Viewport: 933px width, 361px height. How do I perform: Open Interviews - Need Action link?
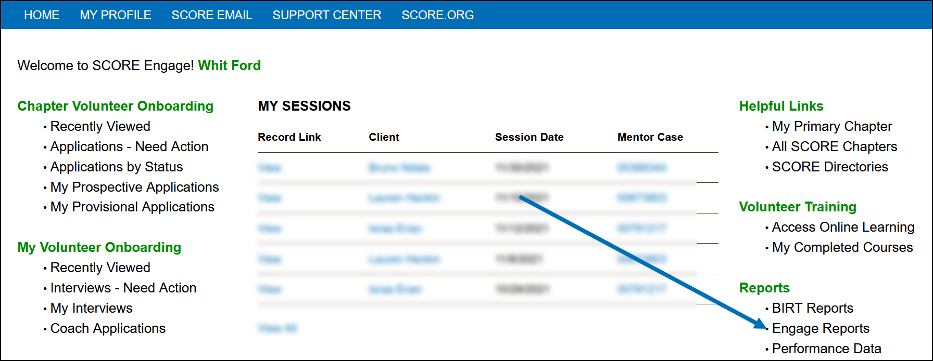coord(123,288)
